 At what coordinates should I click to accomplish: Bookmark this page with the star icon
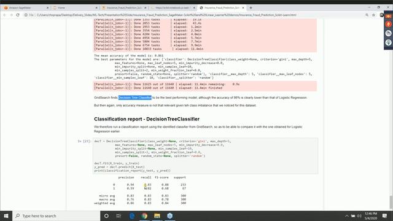(x=374, y=15)
